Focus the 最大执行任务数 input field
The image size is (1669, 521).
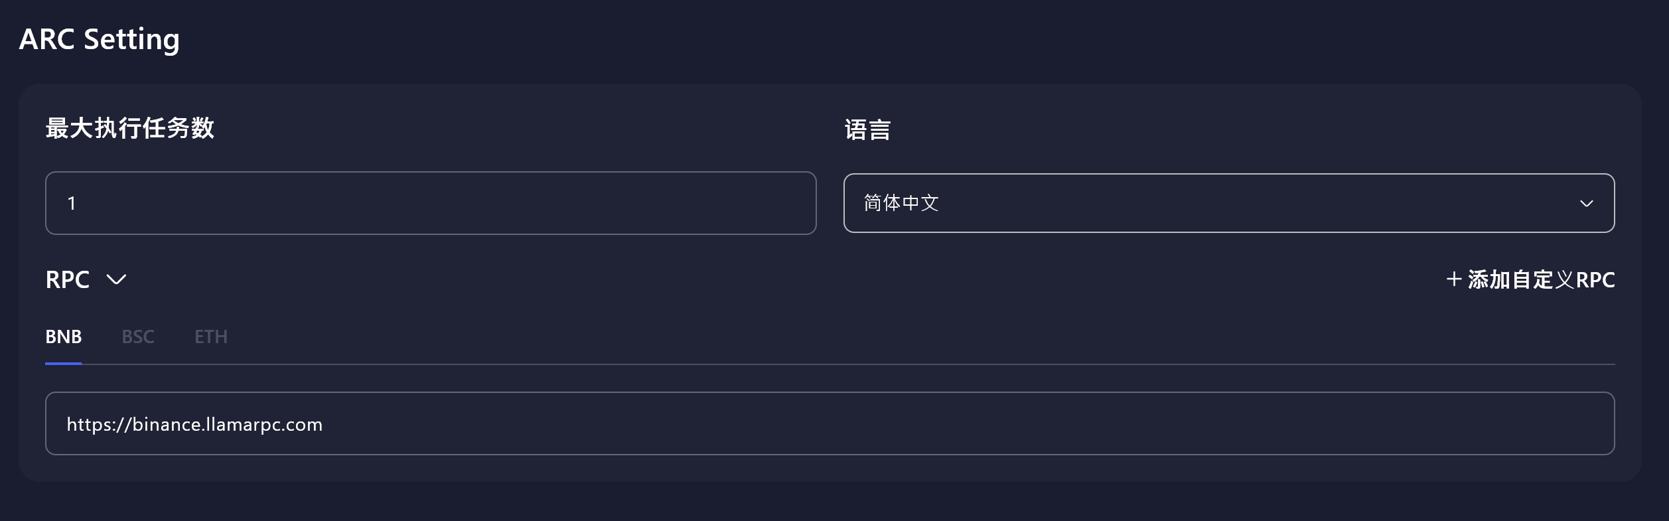(x=430, y=203)
